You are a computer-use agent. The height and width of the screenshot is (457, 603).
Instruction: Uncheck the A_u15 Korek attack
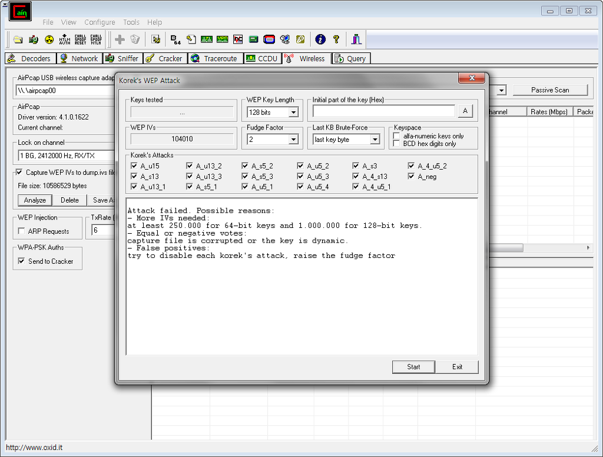[x=134, y=166]
